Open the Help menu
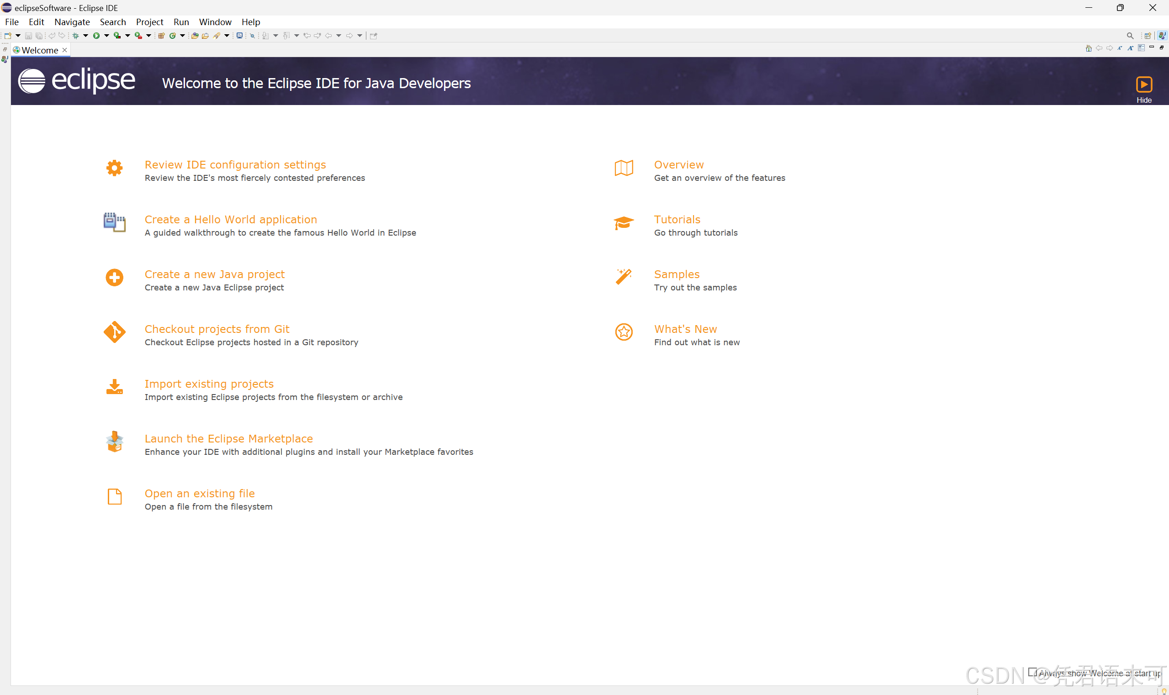Screen dimensions: 1169x695 click(x=251, y=22)
